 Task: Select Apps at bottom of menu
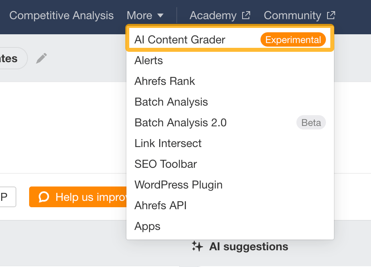147,226
